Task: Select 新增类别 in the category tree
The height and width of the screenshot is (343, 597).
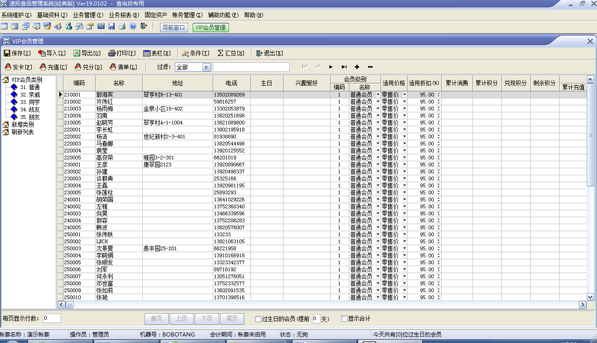Action: 22,124
